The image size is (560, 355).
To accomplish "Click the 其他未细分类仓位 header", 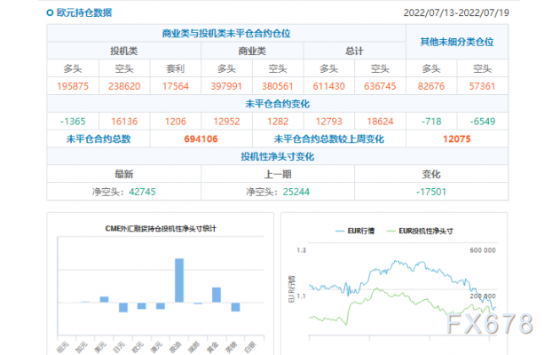I will [x=457, y=42].
